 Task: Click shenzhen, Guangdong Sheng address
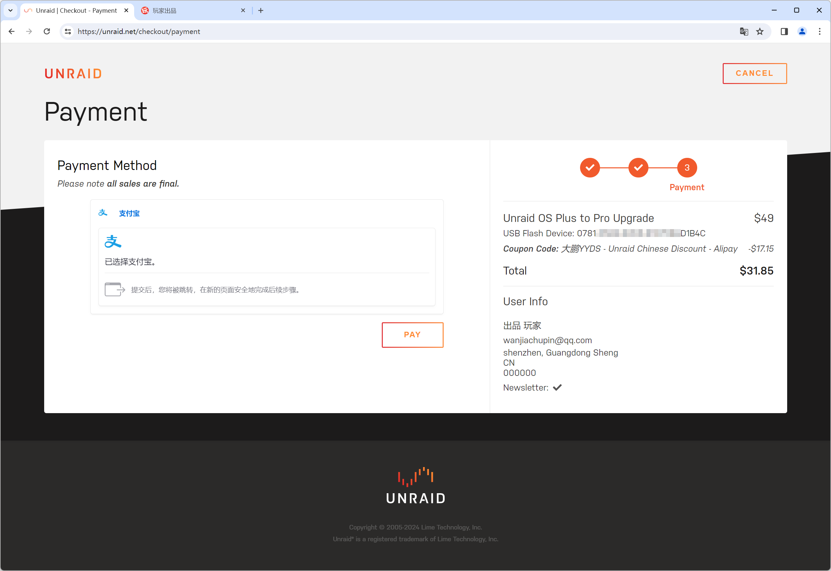pos(560,353)
